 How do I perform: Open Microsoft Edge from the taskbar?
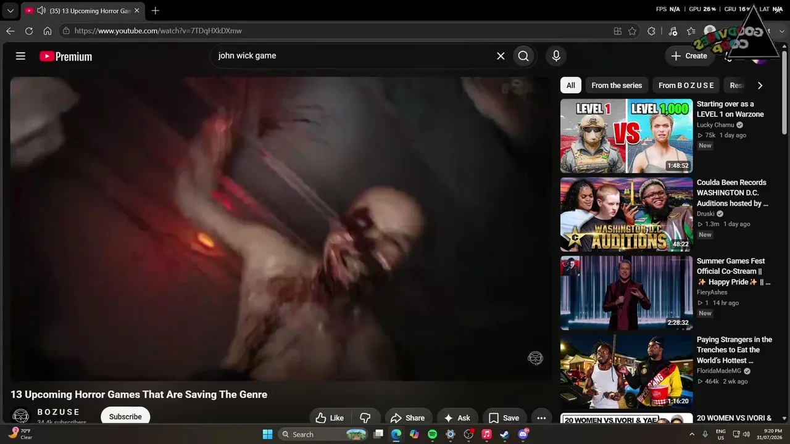396,434
